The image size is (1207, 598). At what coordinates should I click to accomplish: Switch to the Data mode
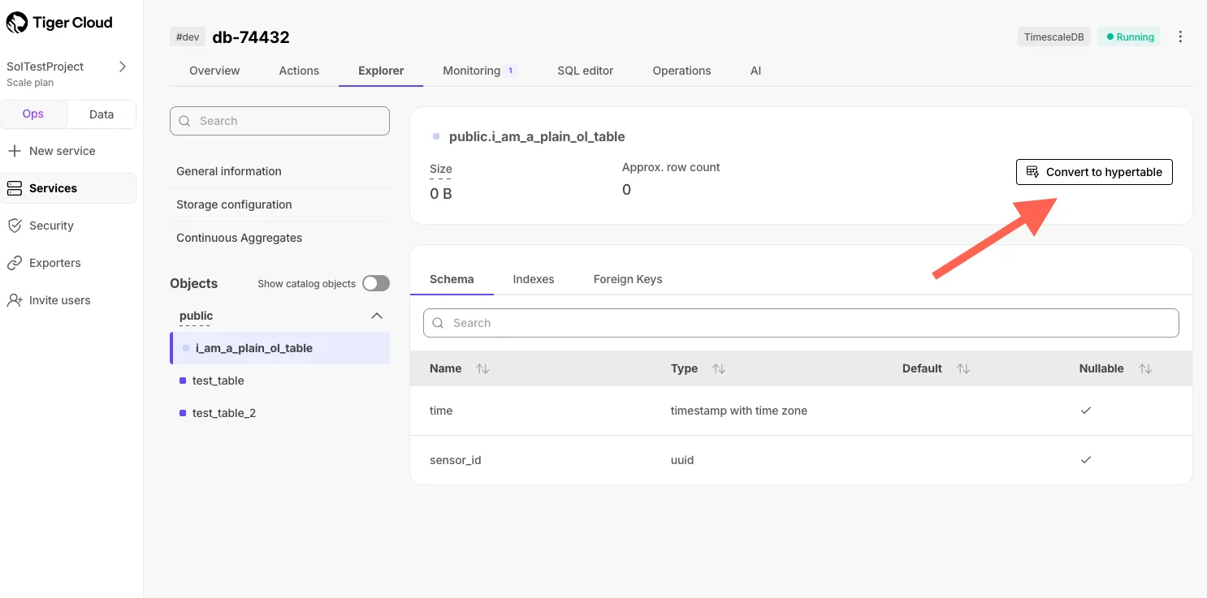(102, 114)
